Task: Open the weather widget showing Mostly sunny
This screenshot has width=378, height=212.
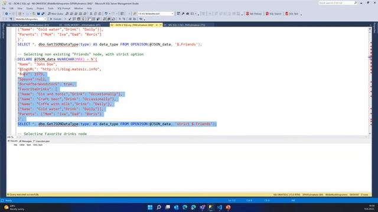Action: (14, 207)
